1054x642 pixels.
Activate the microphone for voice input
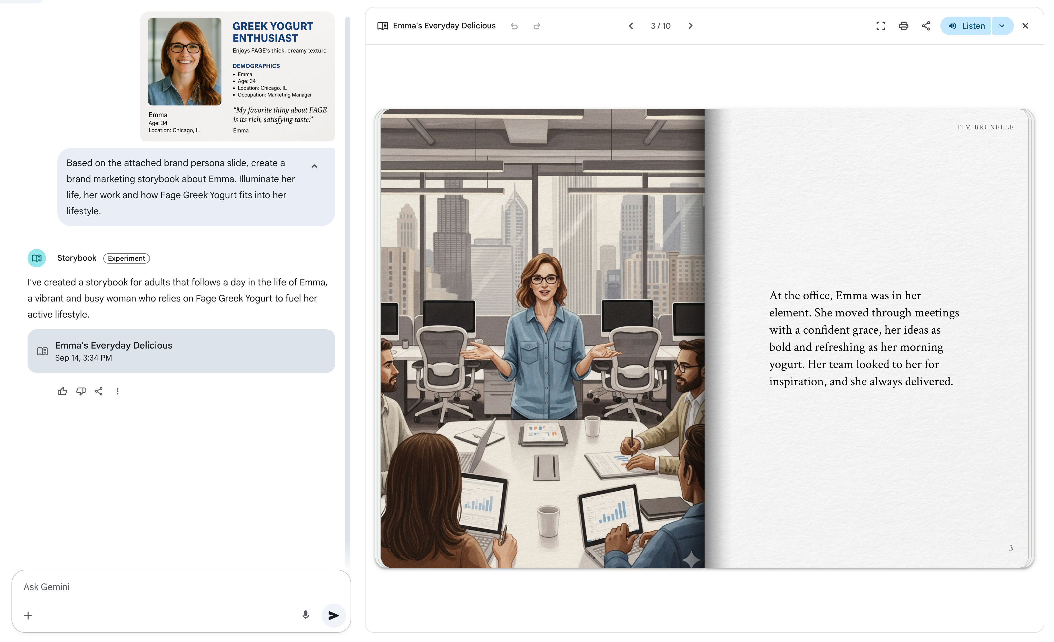tap(306, 615)
